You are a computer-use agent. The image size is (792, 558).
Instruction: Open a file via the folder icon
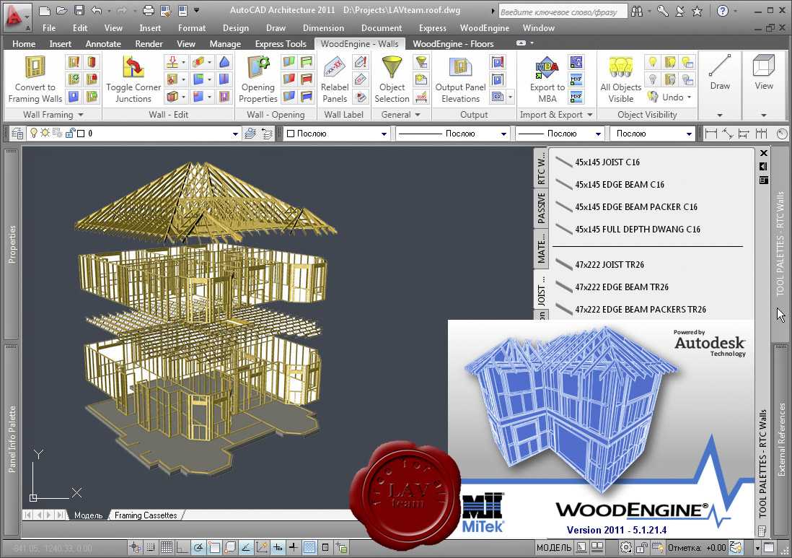click(61, 10)
